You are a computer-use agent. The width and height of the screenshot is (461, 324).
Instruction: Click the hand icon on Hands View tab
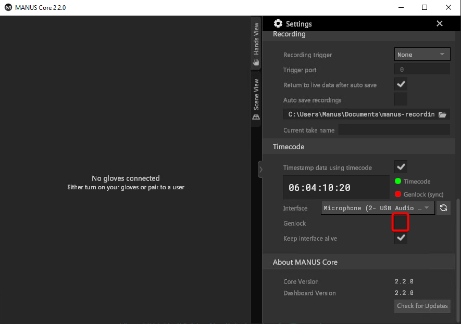click(x=256, y=62)
